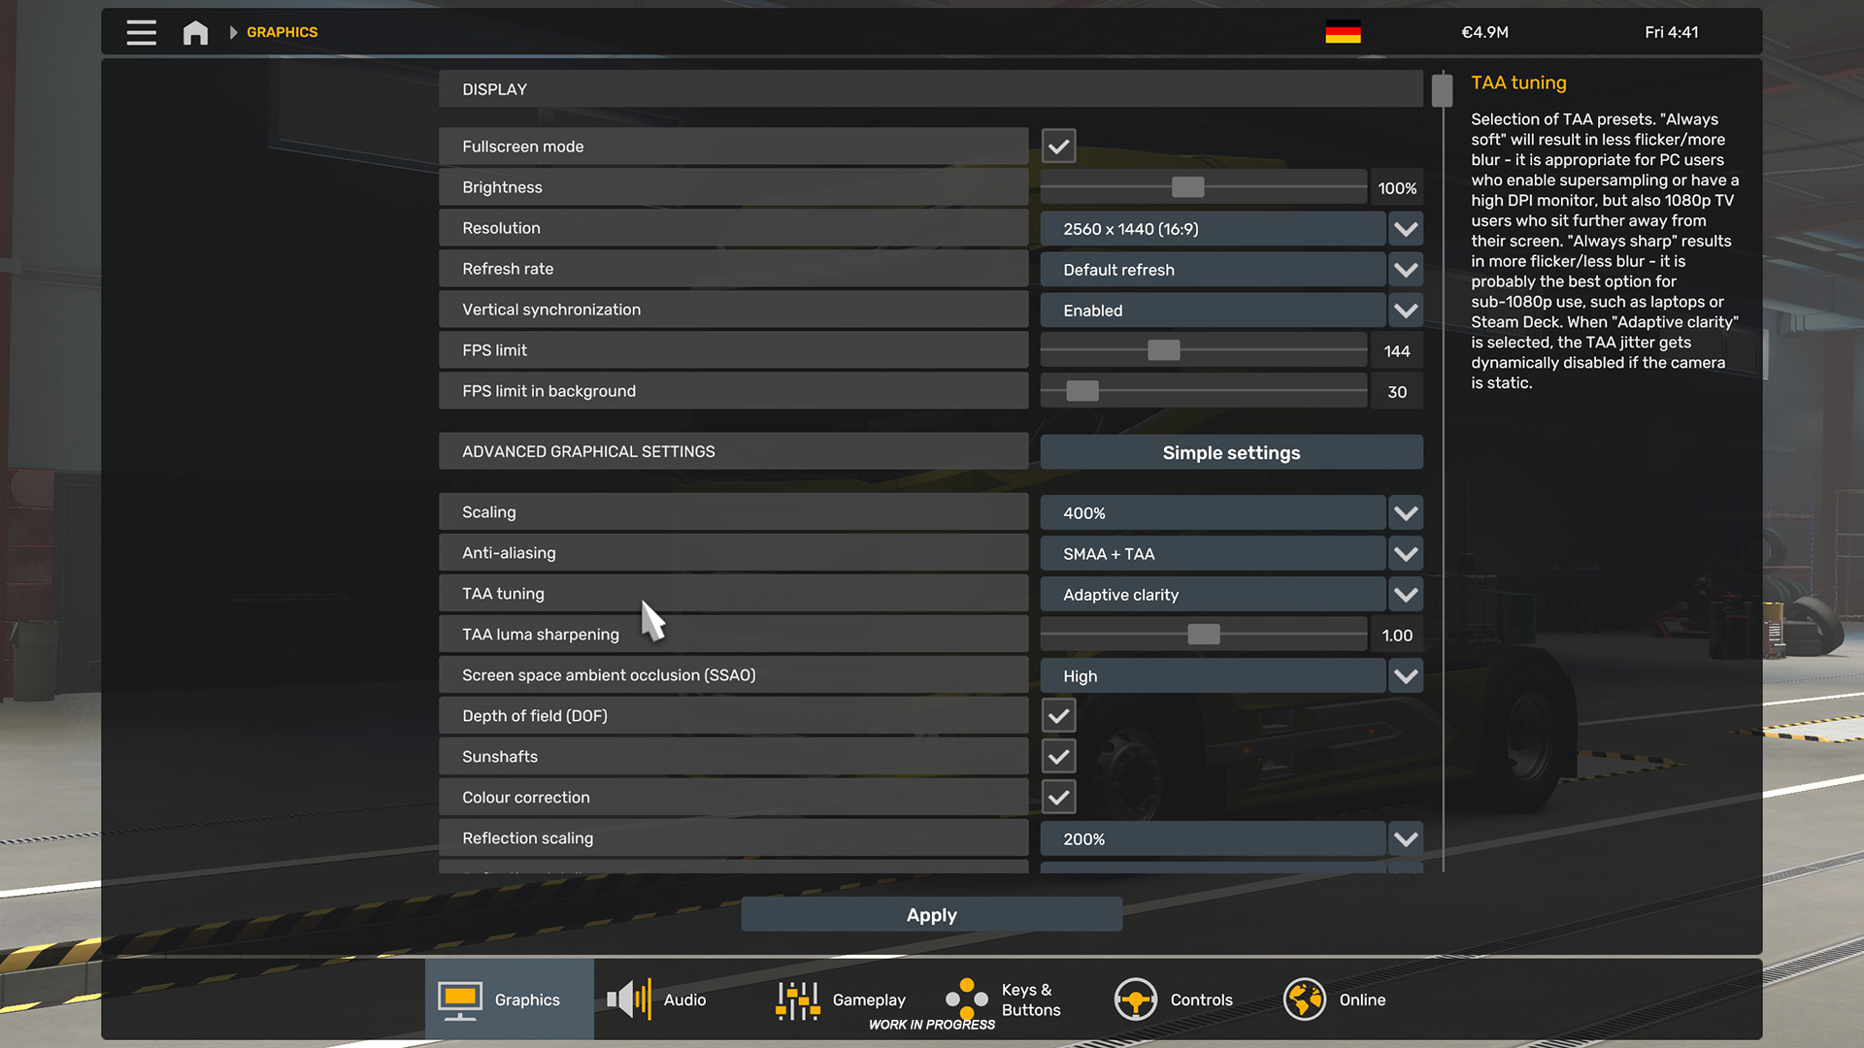Expand the TAA tuning dropdown
The image size is (1864, 1048).
pos(1406,595)
